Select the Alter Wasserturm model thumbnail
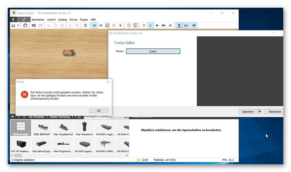291x172 pixels. tap(84, 128)
